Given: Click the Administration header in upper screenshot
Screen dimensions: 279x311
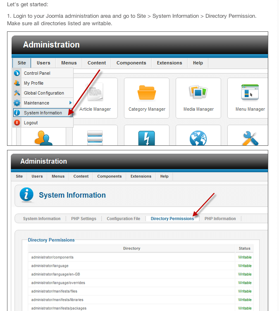Looking at the screenshot, I should click(51, 45).
